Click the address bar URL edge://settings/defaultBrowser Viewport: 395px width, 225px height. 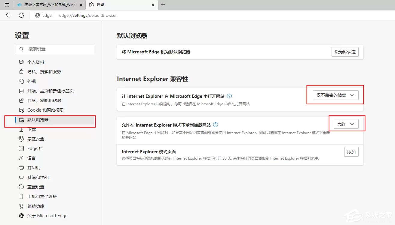[88, 15]
